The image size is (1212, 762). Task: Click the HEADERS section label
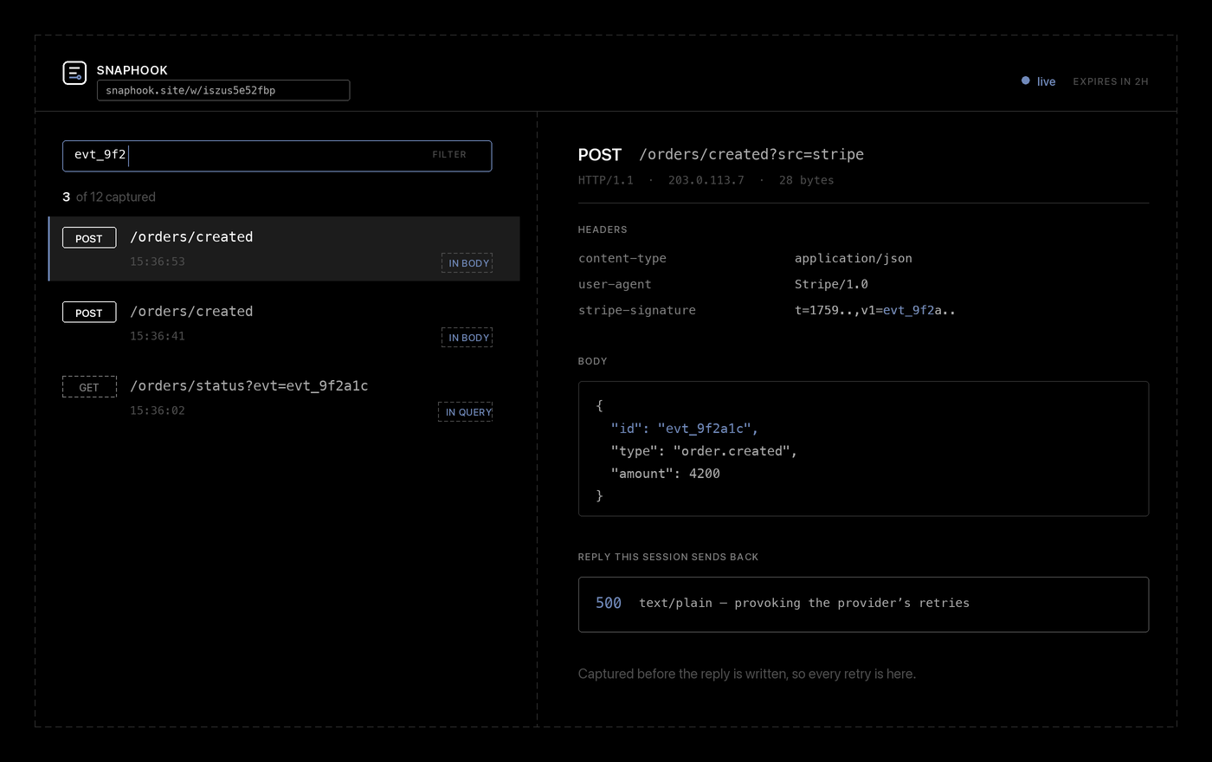(x=603, y=229)
